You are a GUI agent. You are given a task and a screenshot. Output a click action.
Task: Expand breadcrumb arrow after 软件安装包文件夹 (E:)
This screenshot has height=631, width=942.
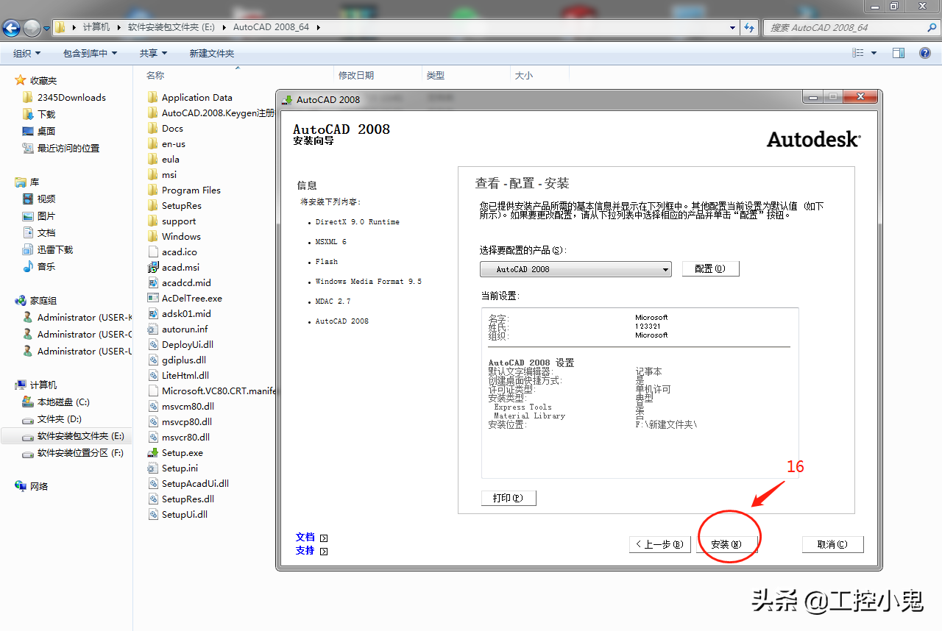[x=224, y=27]
